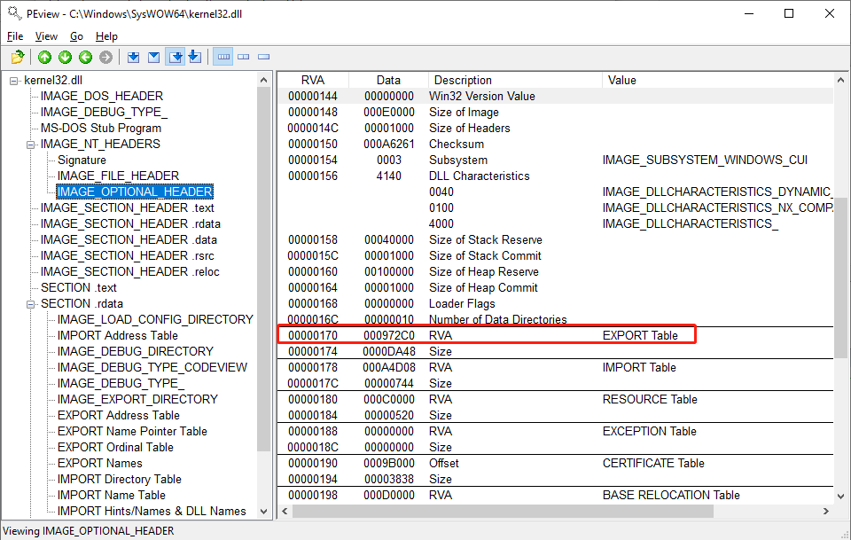
Task: Click the first blue down-arrow toolbar icon
Action: click(133, 58)
